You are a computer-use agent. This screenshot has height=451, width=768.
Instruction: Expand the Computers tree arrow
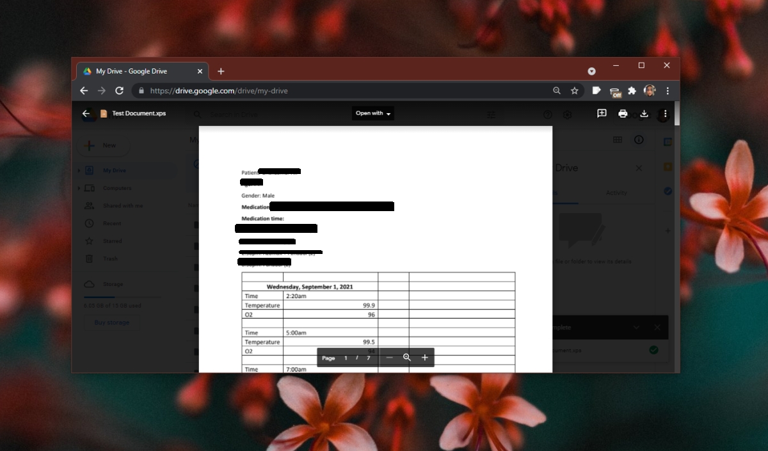click(x=79, y=188)
